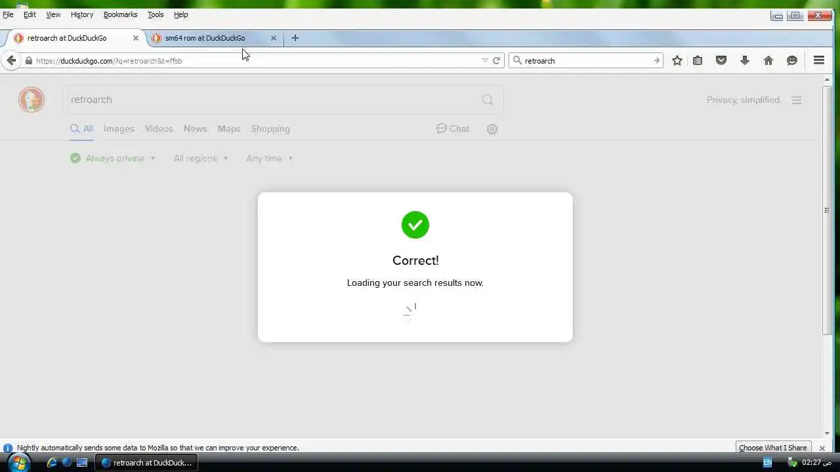Open the Edit menu
Viewport: 840px width, 472px height.
point(30,14)
